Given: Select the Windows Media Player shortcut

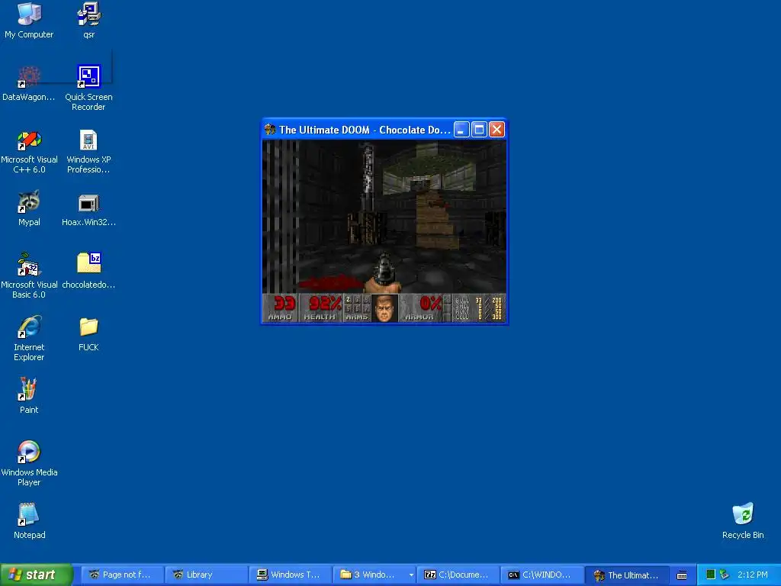Looking at the screenshot, I should [29, 463].
